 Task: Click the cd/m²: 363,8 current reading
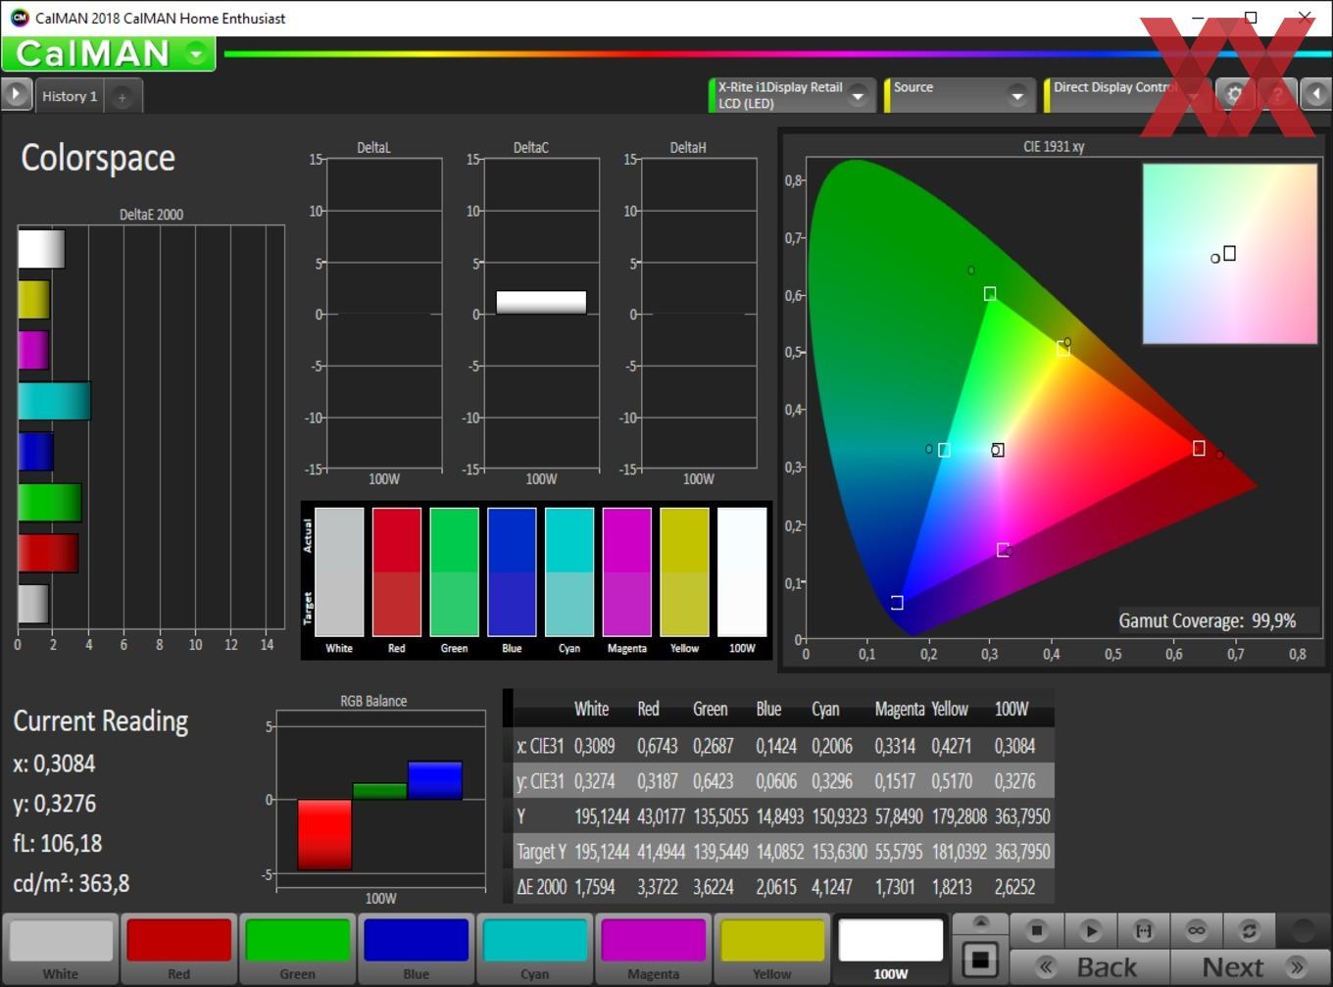[72, 883]
